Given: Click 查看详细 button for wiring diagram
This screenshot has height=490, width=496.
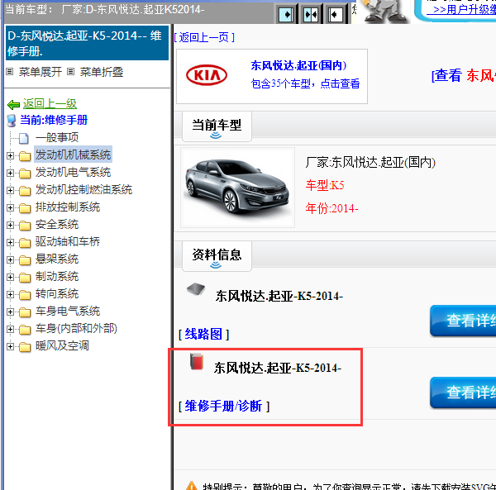Looking at the screenshot, I should (463, 321).
